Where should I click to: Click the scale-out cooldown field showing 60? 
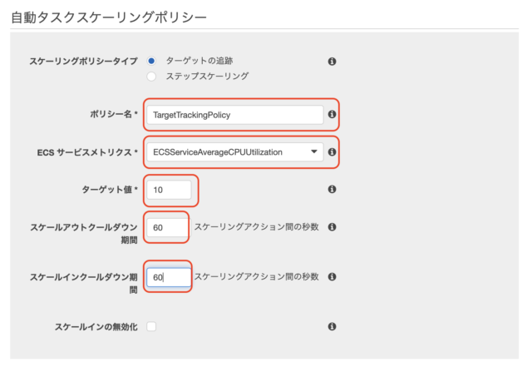tap(169, 227)
